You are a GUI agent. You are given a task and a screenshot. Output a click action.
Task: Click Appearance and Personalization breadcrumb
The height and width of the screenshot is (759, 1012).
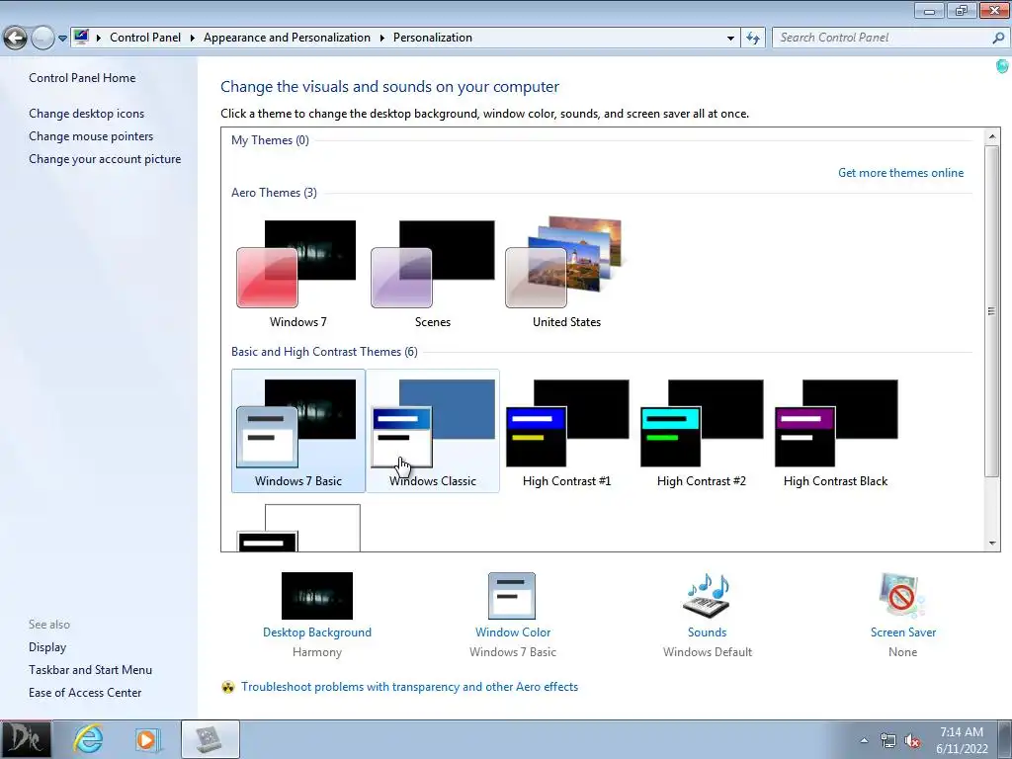(288, 38)
